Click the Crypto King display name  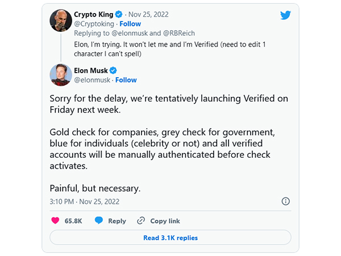pos(93,14)
